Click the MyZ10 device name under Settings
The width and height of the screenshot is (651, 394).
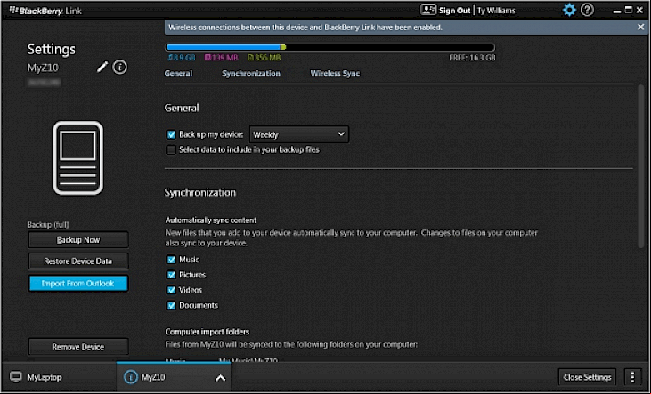[43, 68]
